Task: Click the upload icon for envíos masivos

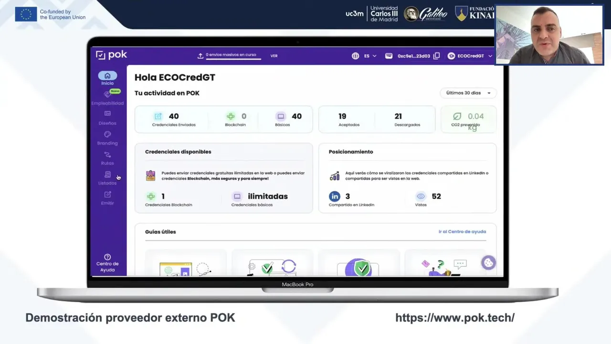Action: (x=200, y=56)
